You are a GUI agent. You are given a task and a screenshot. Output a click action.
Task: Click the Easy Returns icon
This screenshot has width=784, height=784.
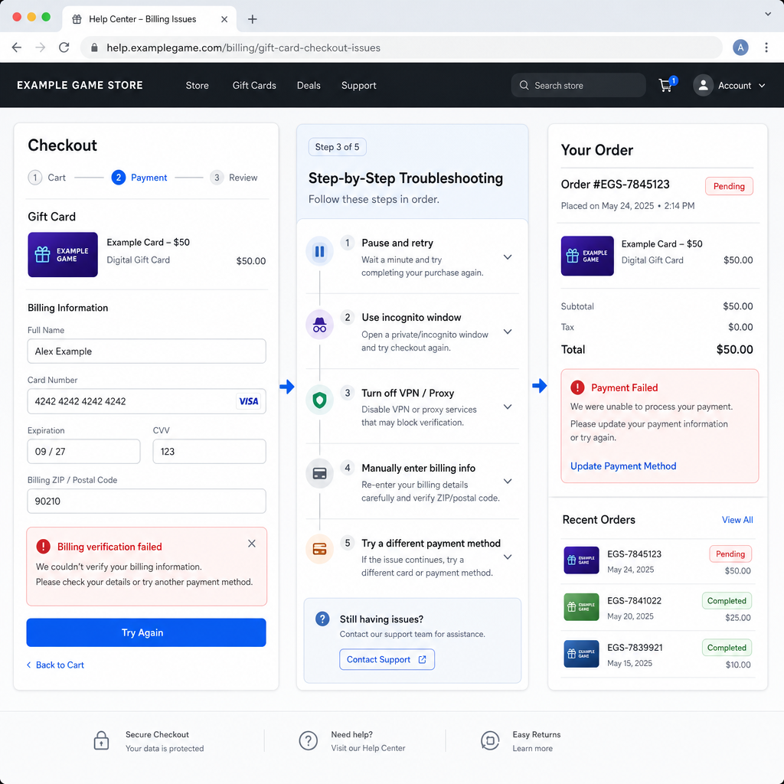click(490, 740)
